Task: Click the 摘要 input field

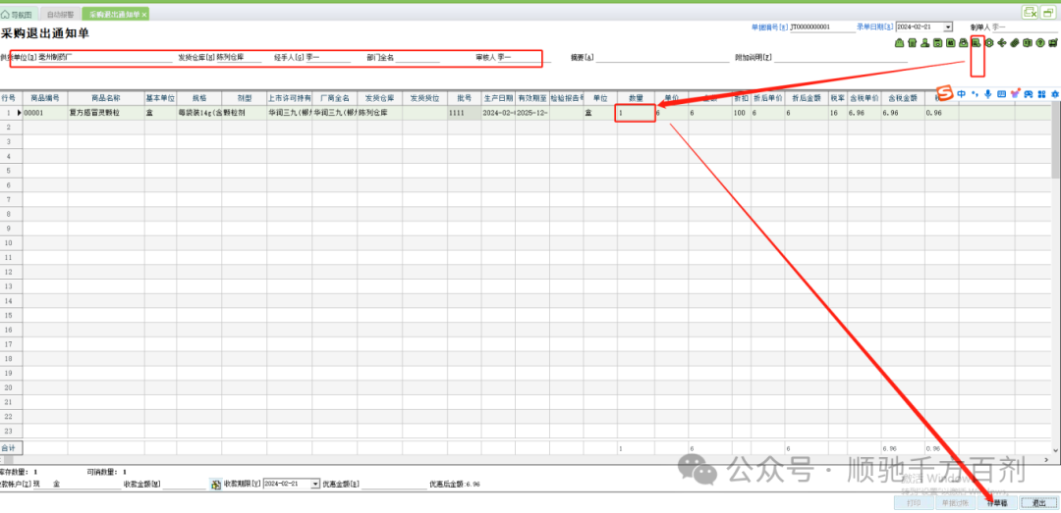Action: (662, 58)
